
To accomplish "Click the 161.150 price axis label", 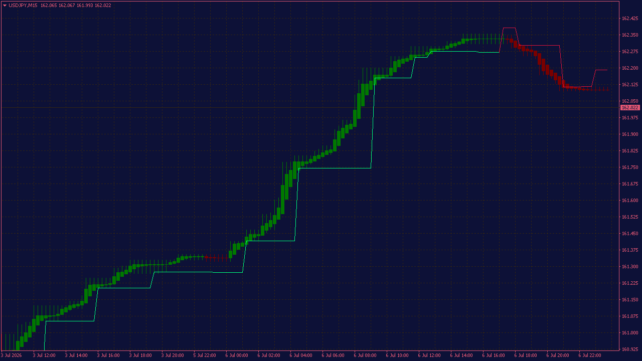I will (x=630, y=300).
